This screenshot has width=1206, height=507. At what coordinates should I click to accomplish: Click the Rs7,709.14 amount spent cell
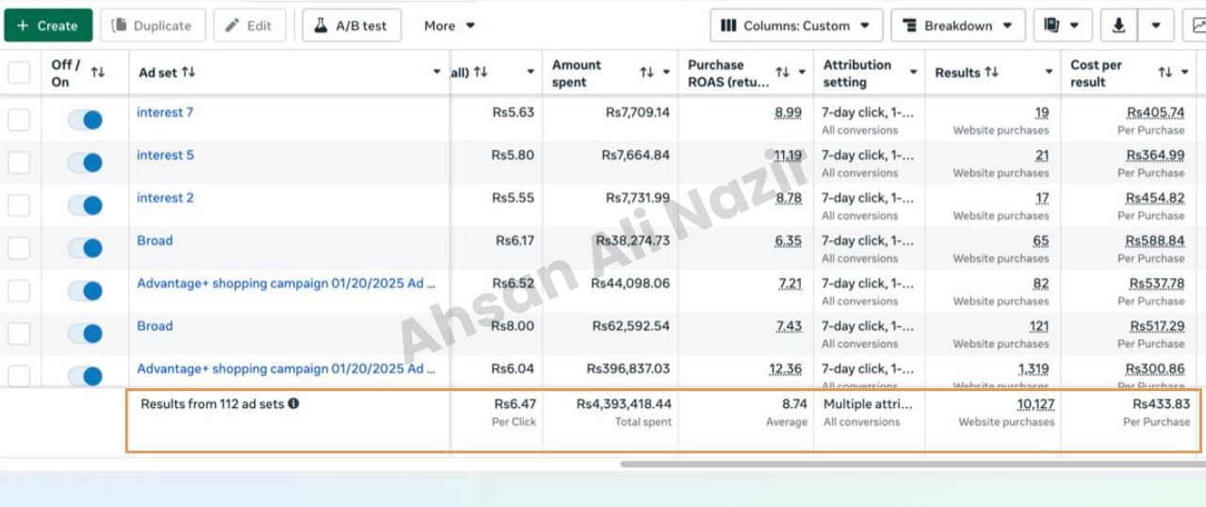pyautogui.click(x=638, y=112)
